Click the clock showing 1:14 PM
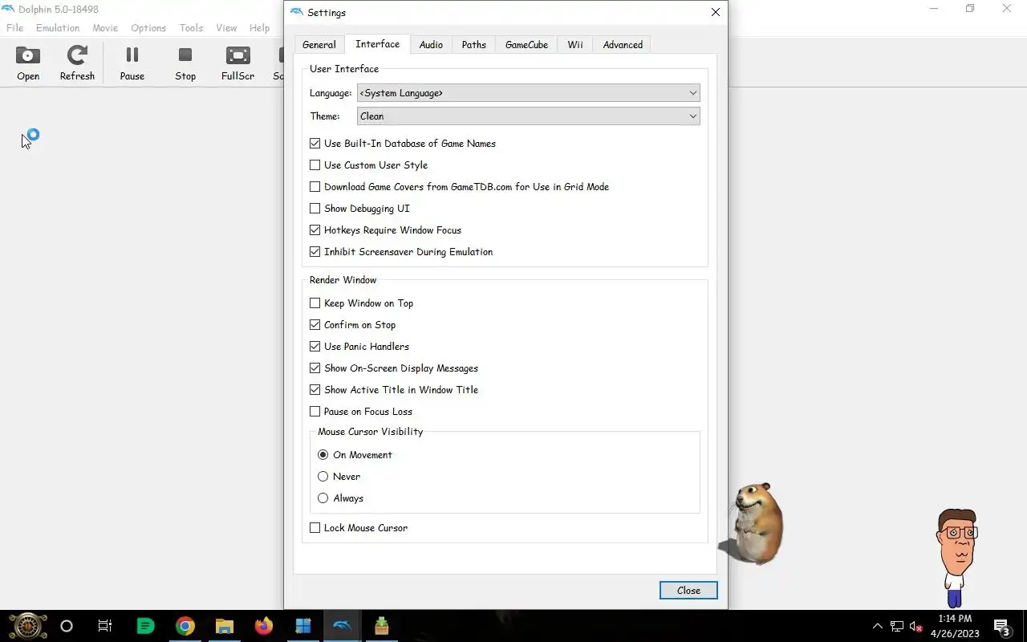 pos(955,619)
